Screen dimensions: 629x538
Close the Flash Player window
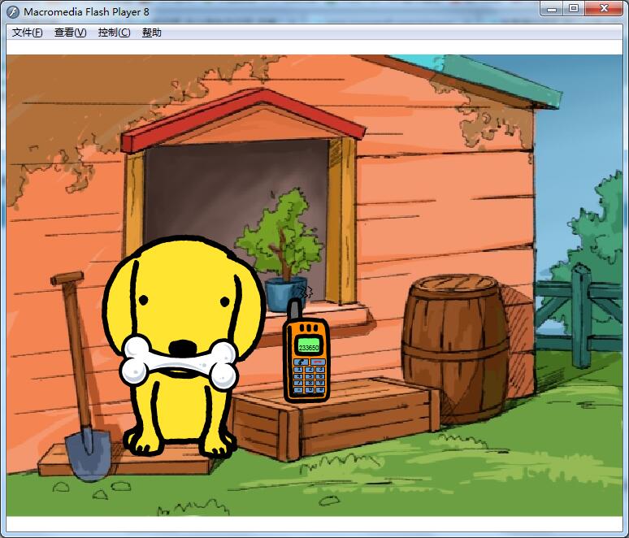(604, 8)
